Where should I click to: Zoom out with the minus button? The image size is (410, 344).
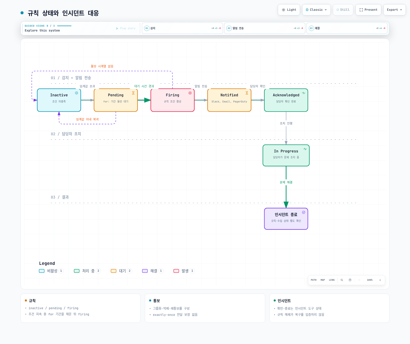pyautogui.click(x=359, y=280)
